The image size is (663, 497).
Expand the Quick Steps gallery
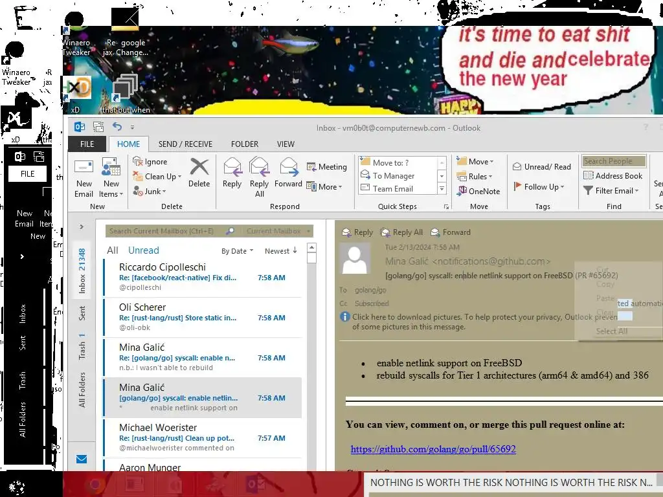[x=442, y=189]
